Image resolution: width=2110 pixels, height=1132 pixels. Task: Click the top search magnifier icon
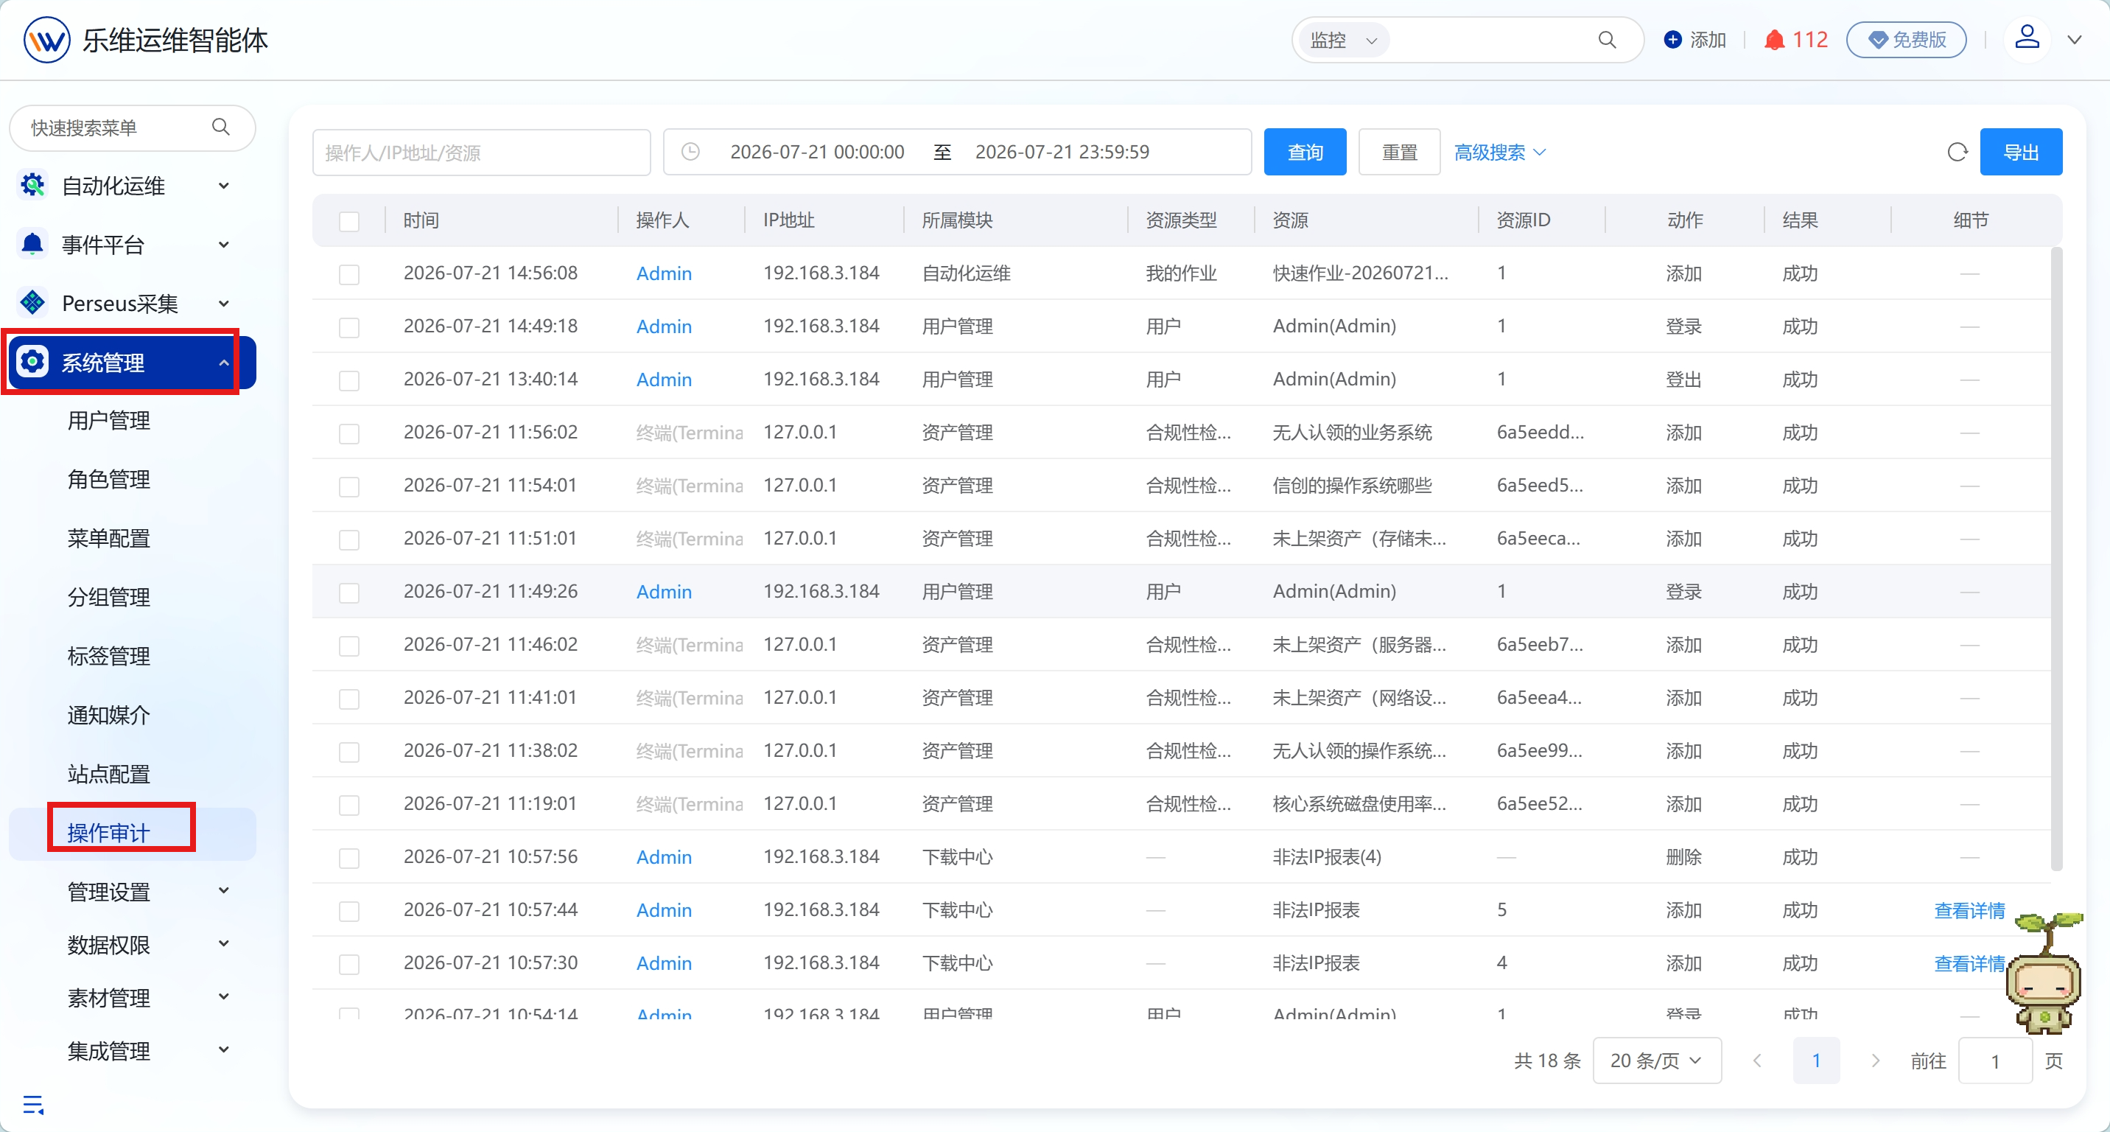coord(1607,39)
